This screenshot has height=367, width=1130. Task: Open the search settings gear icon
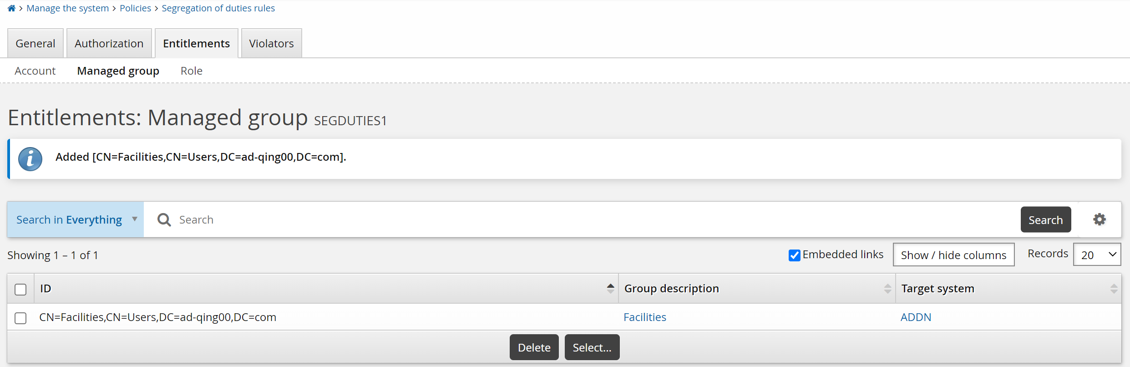1099,219
